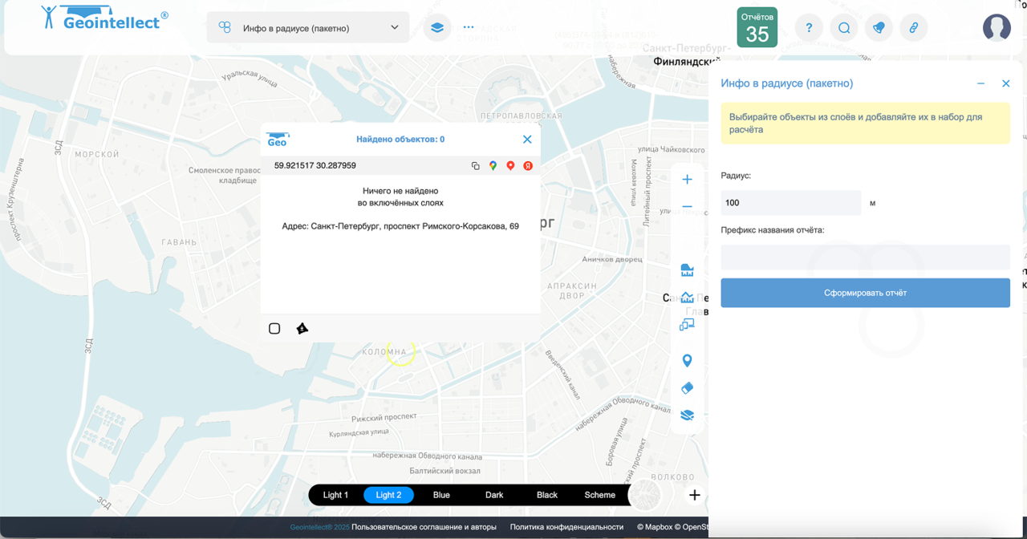Click the report name prefix field
1027x539 pixels.
[865, 257]
